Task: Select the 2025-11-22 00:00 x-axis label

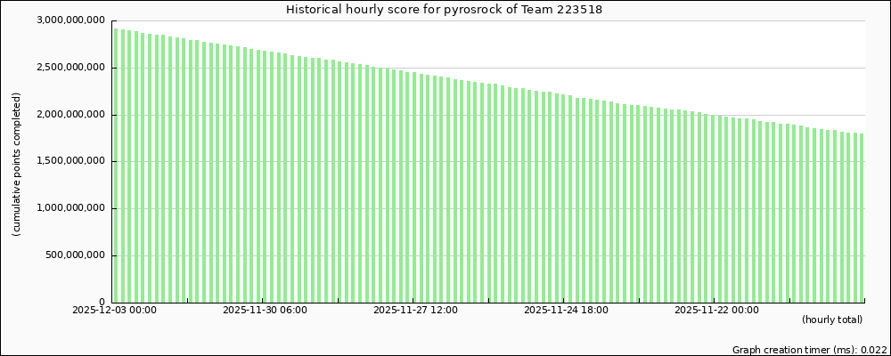Action: (x=716, y=310)
